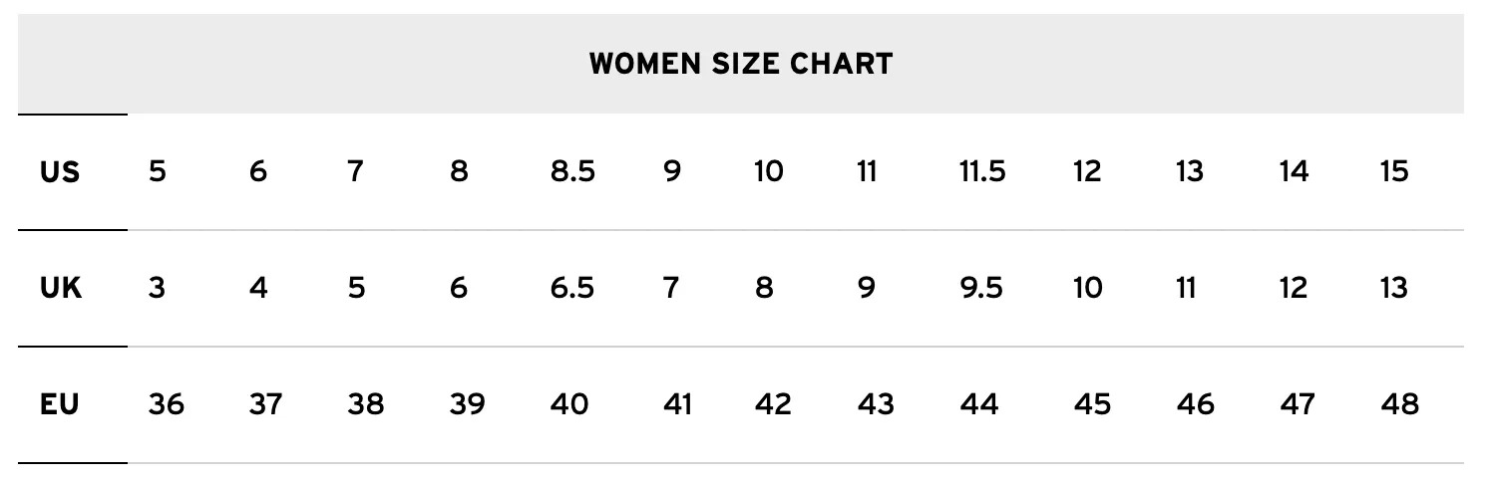This screenshot has height=486, width=1492.
Task: Click US size 14
Action: [1294, 172]
